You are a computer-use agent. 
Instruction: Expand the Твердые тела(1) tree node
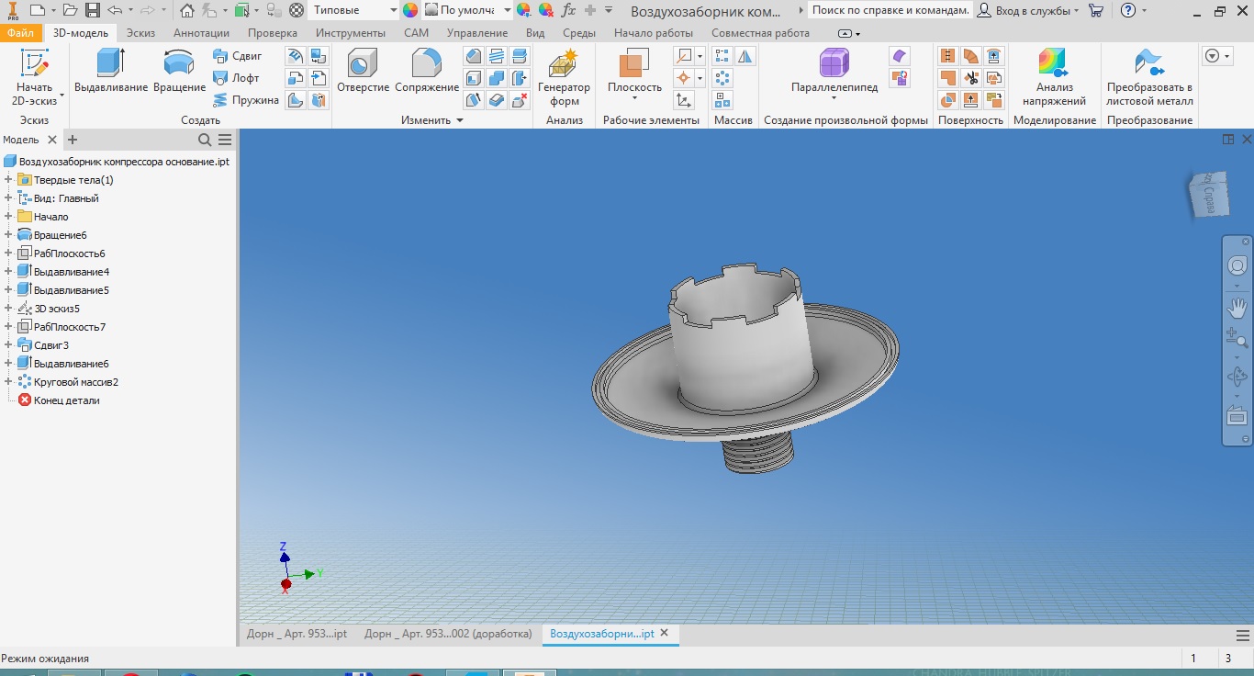[x=8, y=180]
